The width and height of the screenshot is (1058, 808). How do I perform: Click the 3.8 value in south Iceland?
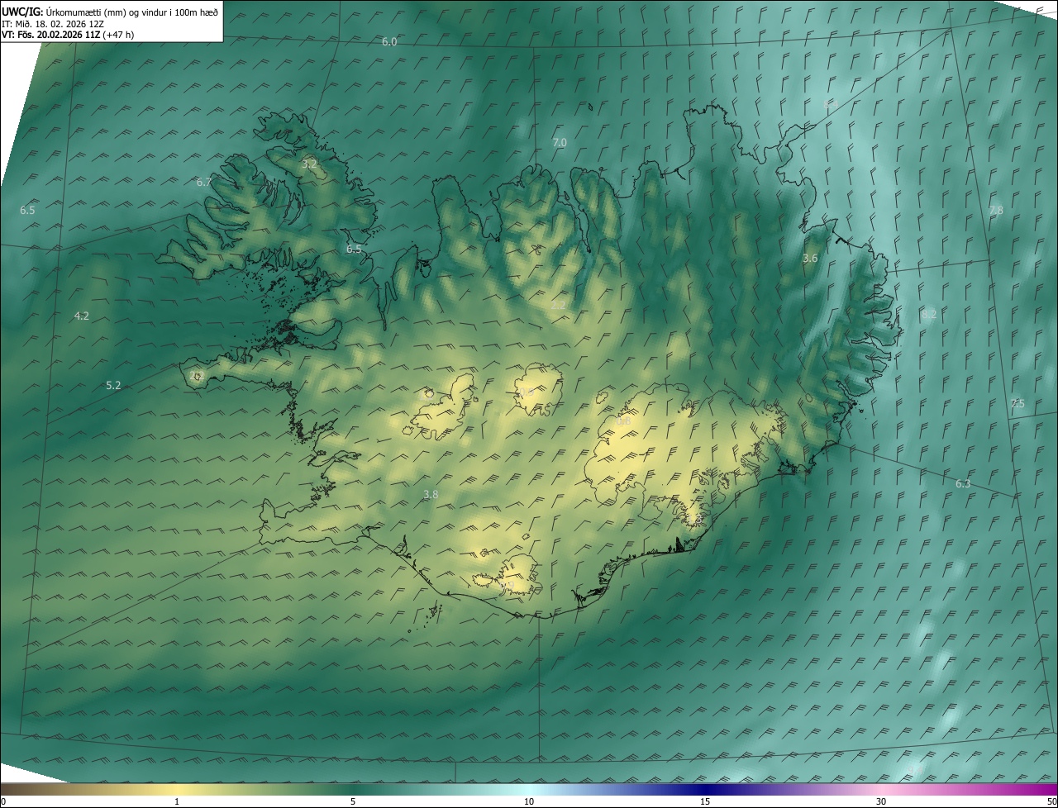(x=431, y=495)
